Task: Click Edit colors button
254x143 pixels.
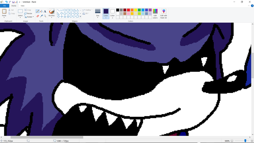Action: click(x=155, y=14)
